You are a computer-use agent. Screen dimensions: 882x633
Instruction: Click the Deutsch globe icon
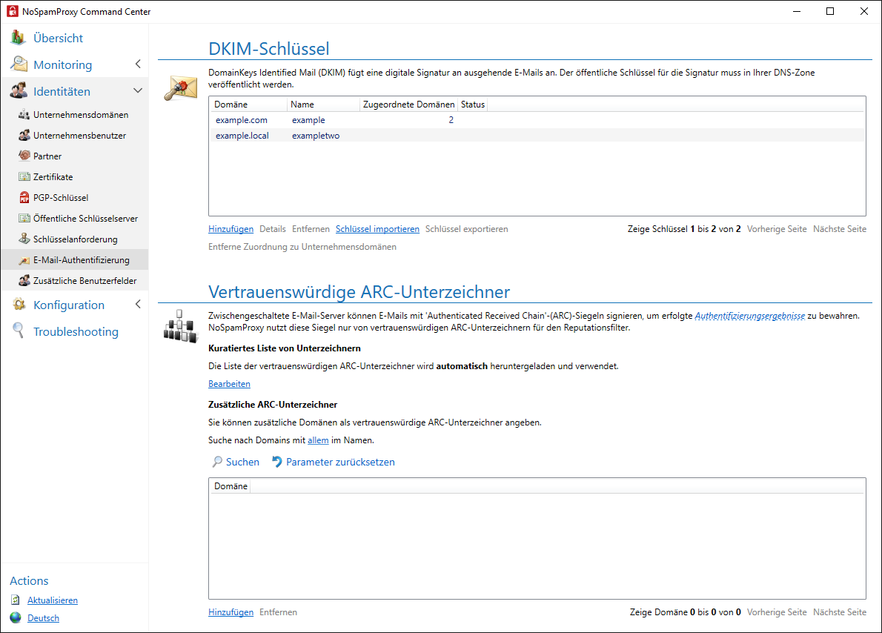(16, 618)
